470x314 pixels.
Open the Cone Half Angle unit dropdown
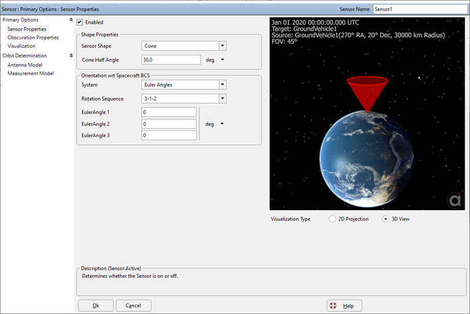click(x=223, y=59)
